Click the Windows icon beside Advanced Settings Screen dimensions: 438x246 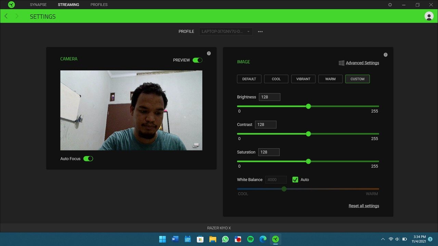(x=341, y=63)
